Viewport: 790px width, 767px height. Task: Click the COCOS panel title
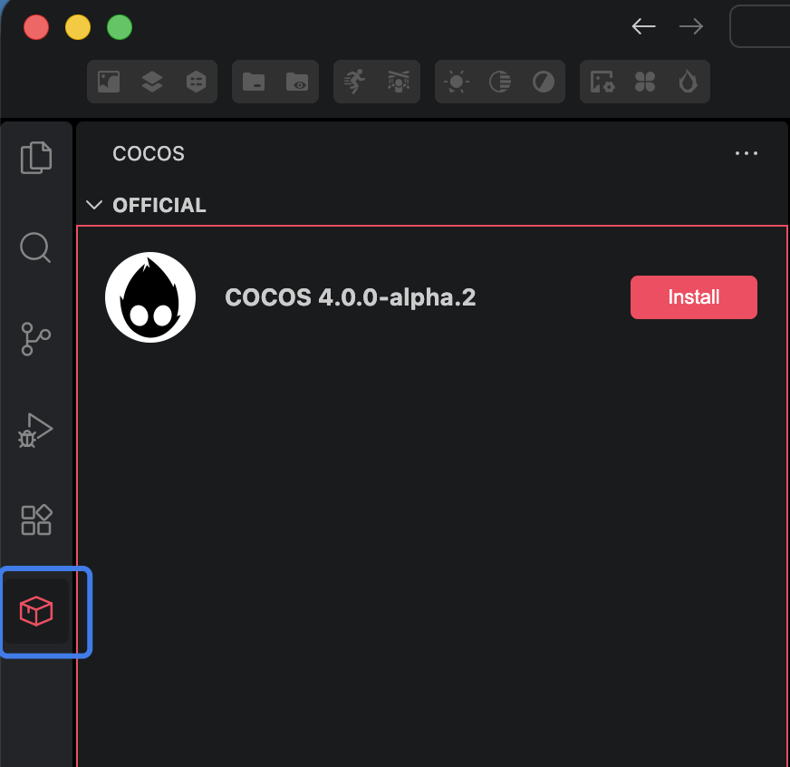click(x=149, y=153)
